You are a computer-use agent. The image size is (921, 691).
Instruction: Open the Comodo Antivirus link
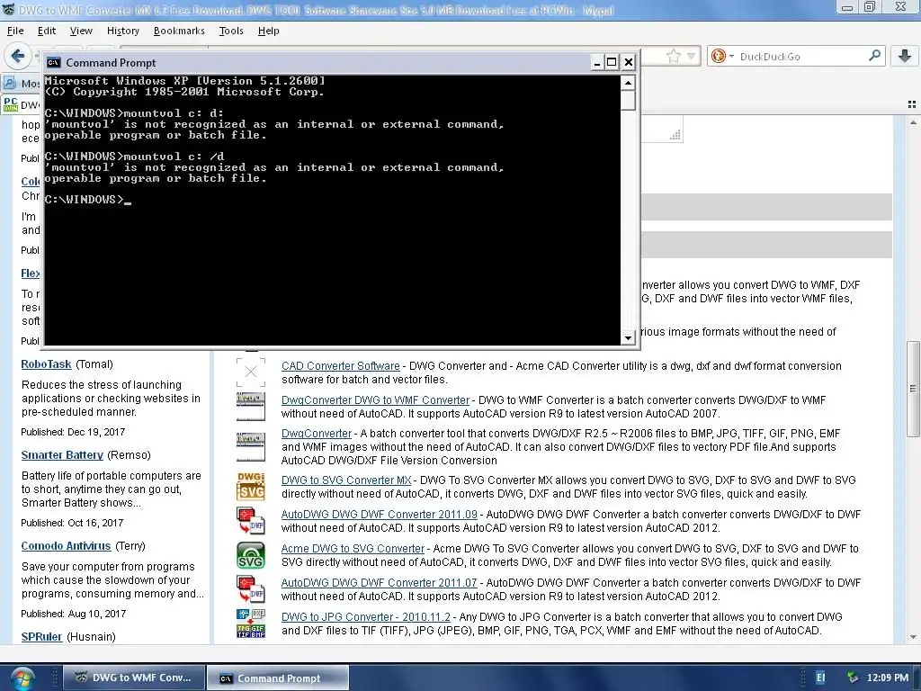point(66,546)
